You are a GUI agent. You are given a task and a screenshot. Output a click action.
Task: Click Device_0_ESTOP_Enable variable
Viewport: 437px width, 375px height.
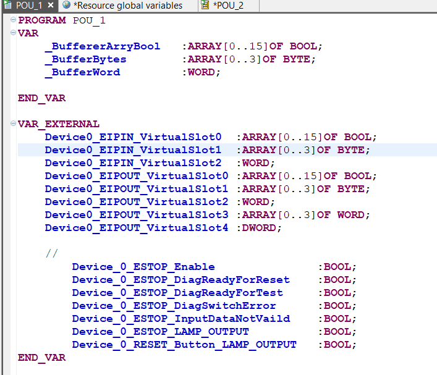click(x=143, y=267)
